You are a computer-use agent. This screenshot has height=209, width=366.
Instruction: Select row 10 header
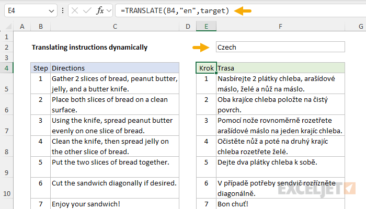pos(6,188)
